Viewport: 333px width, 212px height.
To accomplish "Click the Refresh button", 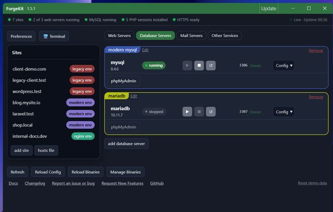I will (x=17, y=172).
